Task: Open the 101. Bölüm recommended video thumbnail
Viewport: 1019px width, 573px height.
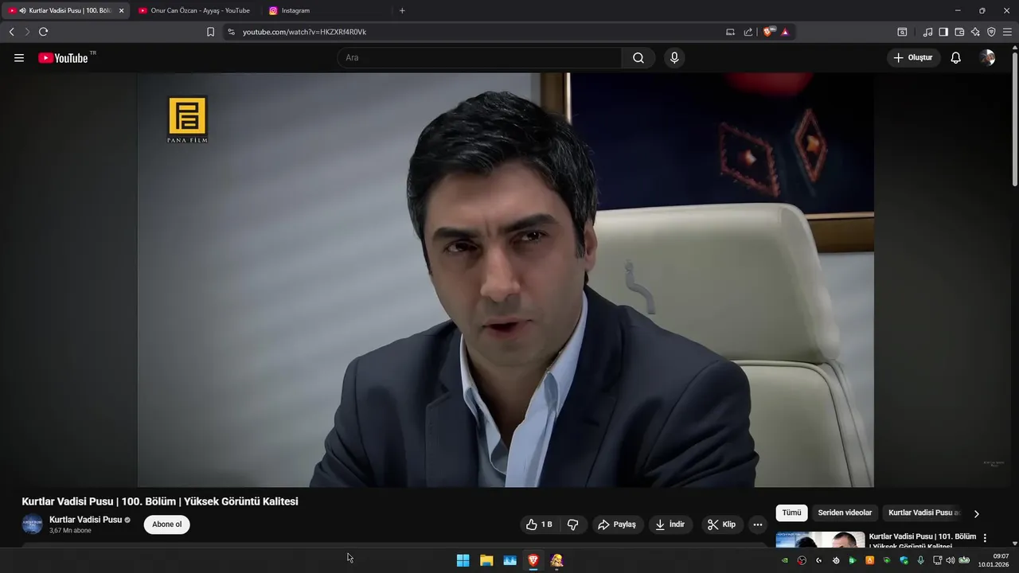Action: coord(820,540)
